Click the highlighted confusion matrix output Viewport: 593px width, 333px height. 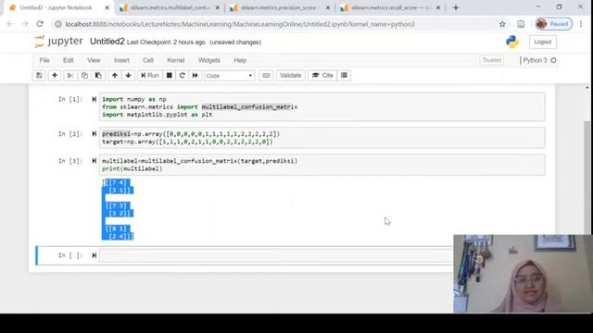pos(118,210)
